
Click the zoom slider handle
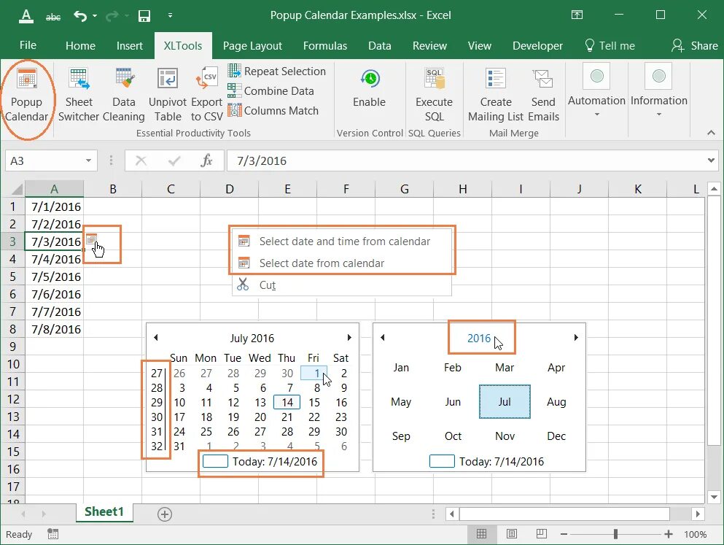(x=615, y=534)
